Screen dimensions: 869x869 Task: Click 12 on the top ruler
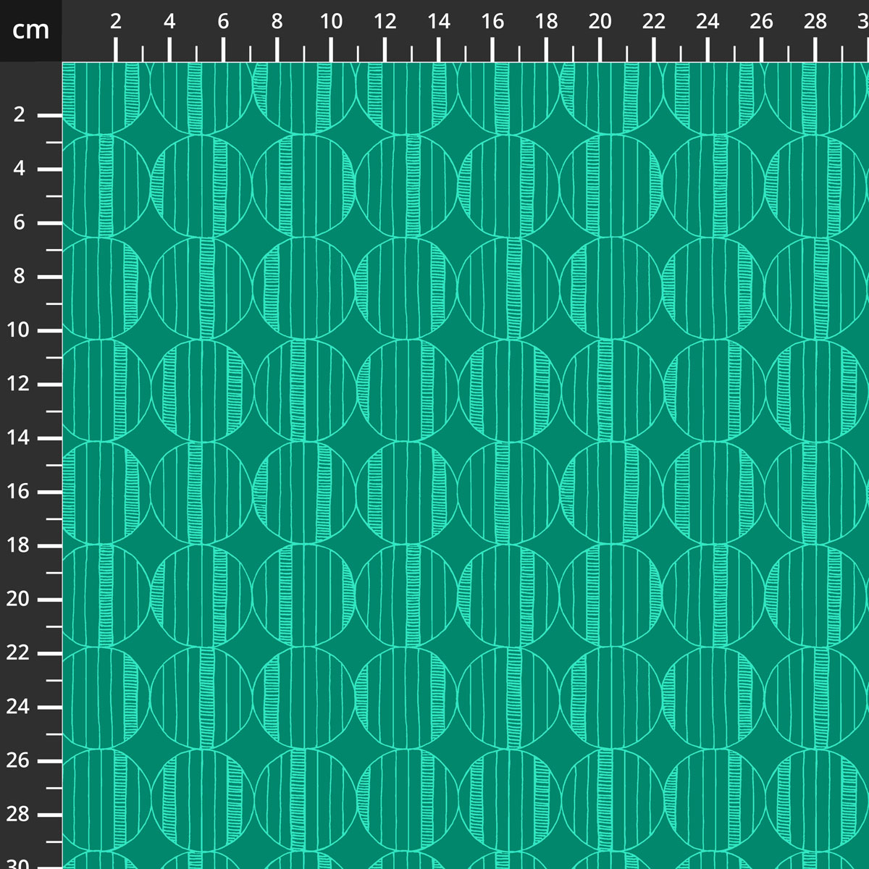click(385, 22)
